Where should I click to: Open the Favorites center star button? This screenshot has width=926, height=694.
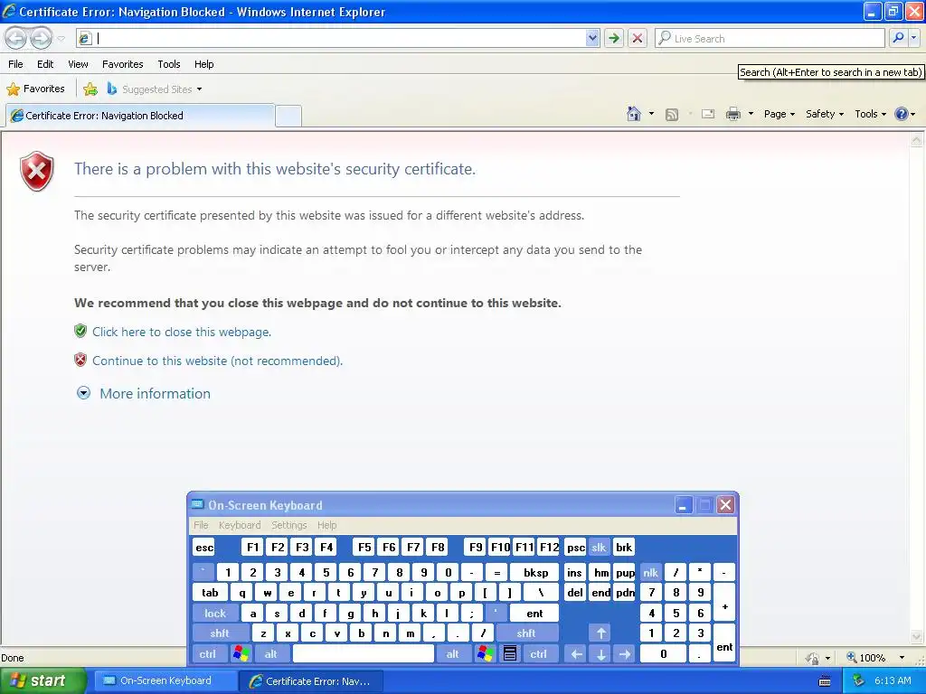35,89
